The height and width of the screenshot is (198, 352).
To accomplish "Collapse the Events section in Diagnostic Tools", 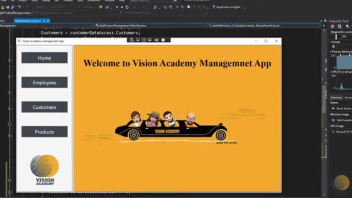I will pyautogui.click(x=331, y=42).
